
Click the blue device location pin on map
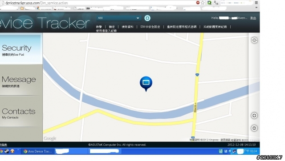point(146,84)
